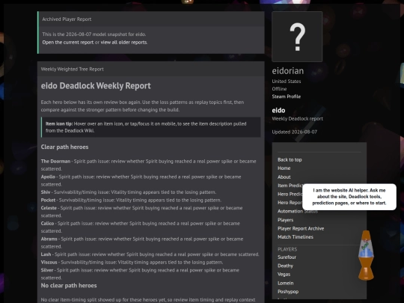Image resolution: width=404 pixels, height=303 pixels.
Task: Select player Lomein in players list
Action: 285,283
